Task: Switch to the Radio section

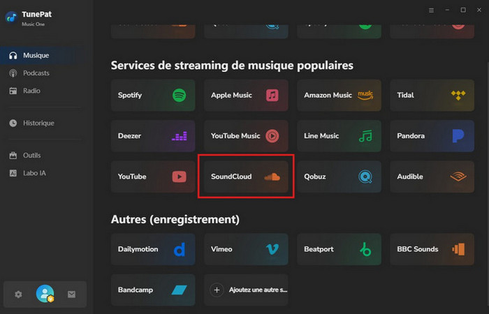Action: click(x=31, y=91)
